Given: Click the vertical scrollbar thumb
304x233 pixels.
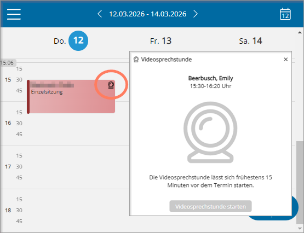Looking at the screenshot, I should (x=300, y=183).
